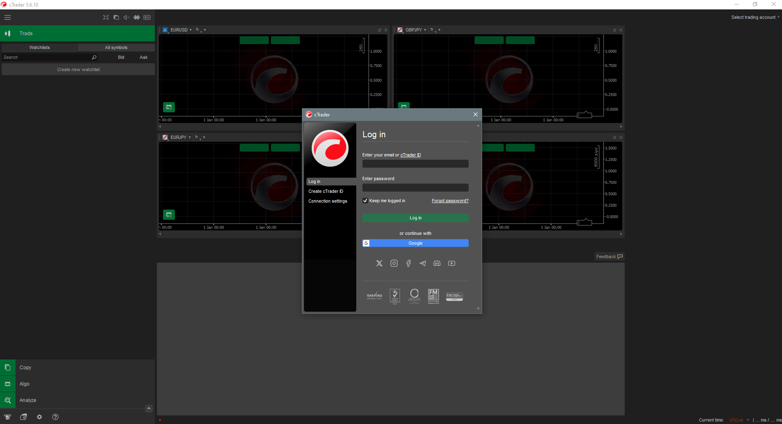
Task: Open the Copy section
Action: [78, 368]
